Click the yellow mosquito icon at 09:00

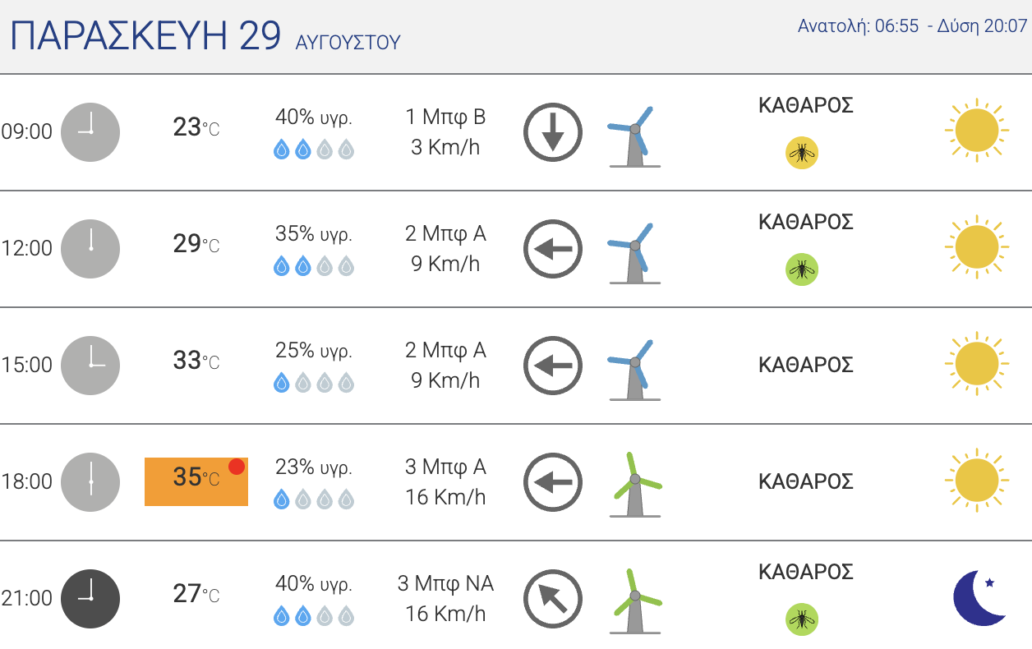tap(802, 153)
